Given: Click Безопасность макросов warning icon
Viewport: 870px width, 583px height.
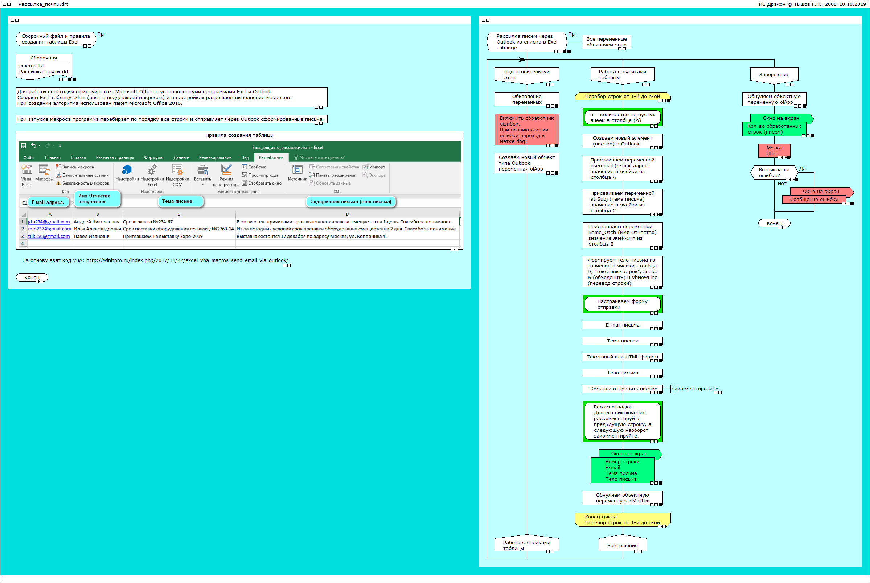Looking at the screenshot, I should pos(58,183).
